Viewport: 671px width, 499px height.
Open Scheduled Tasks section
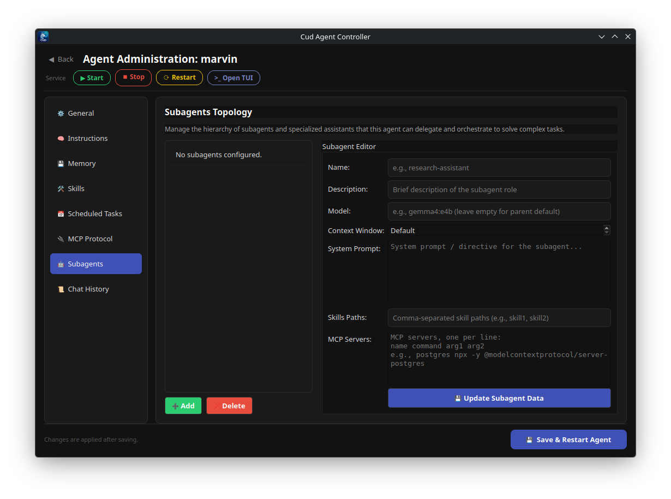click(96, 214)
